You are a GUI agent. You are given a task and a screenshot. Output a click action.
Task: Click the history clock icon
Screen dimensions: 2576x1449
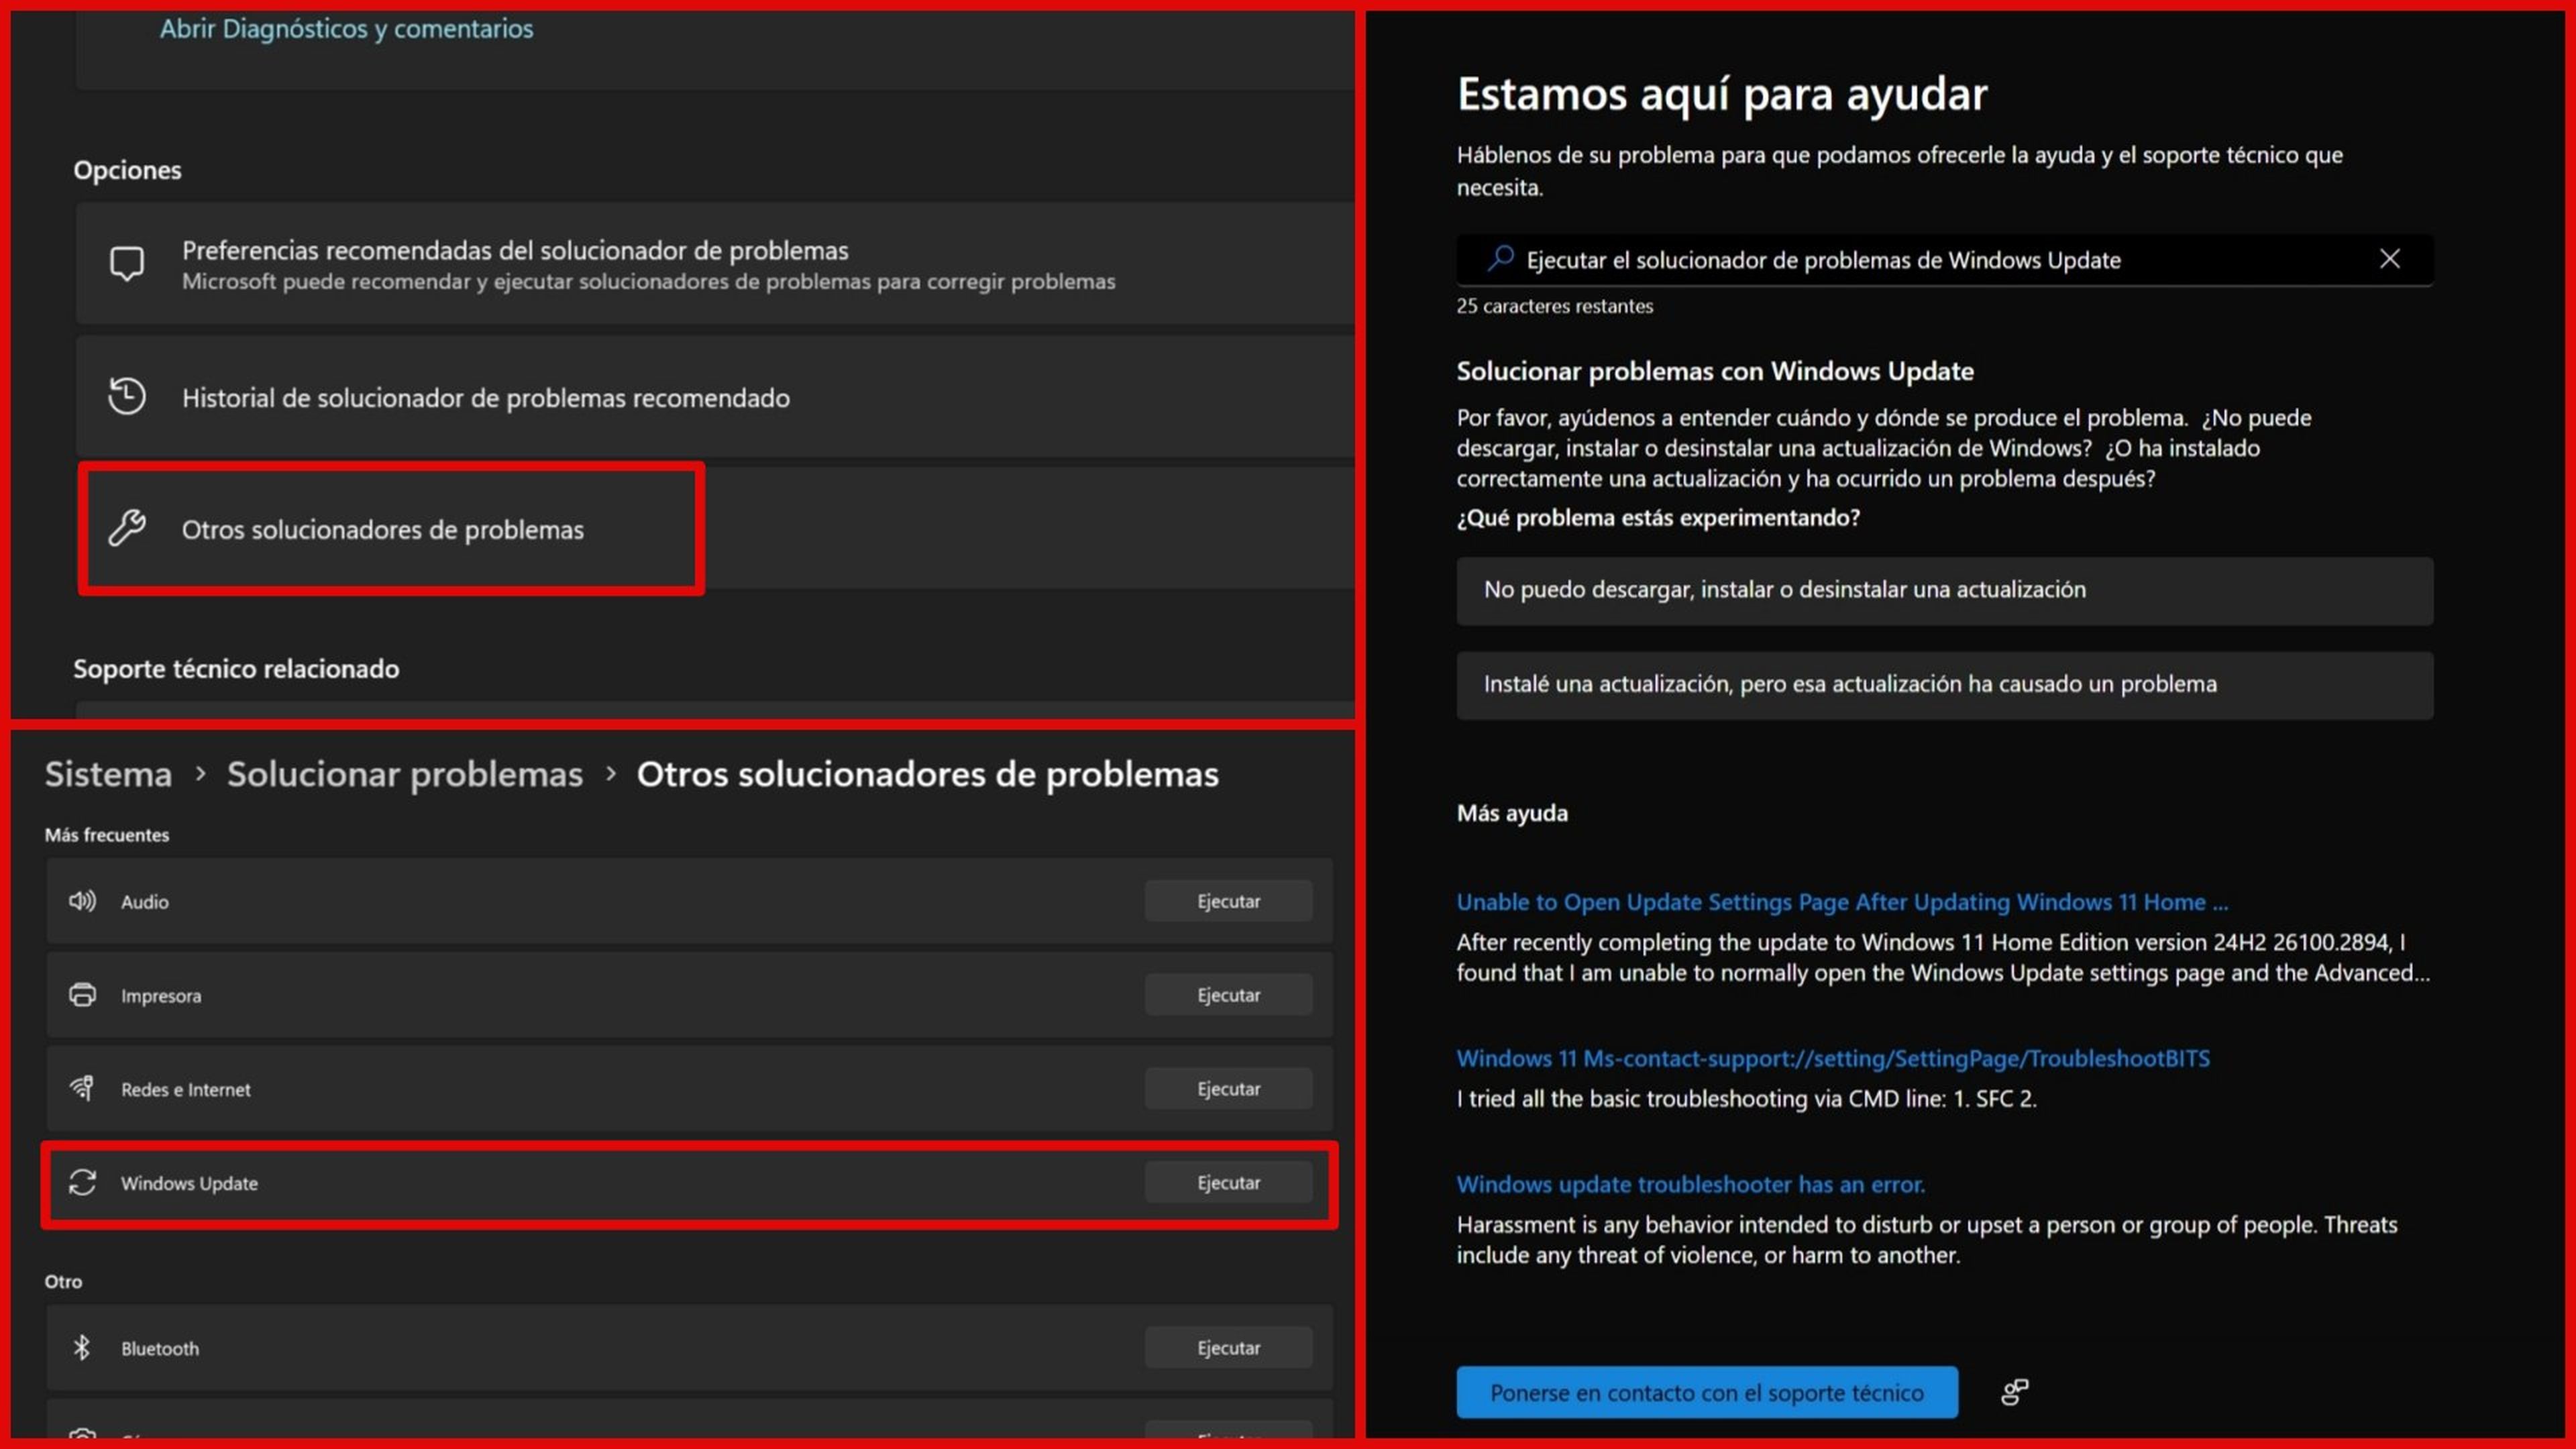tap(127, 396)
